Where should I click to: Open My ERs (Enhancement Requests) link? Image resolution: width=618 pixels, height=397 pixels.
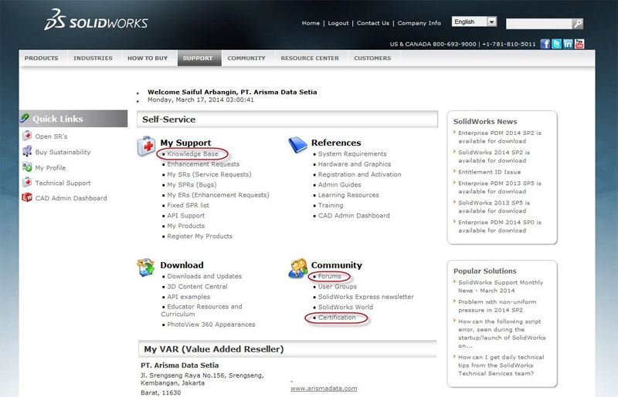coord(218,195)
